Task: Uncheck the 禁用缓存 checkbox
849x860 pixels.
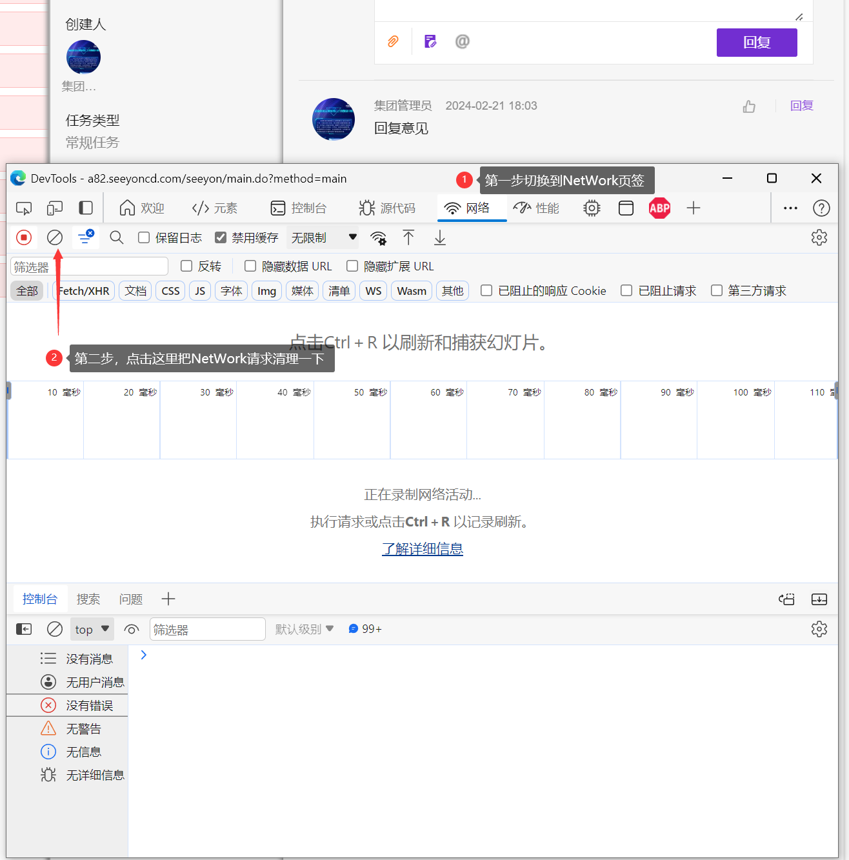Action: point(221,237)
